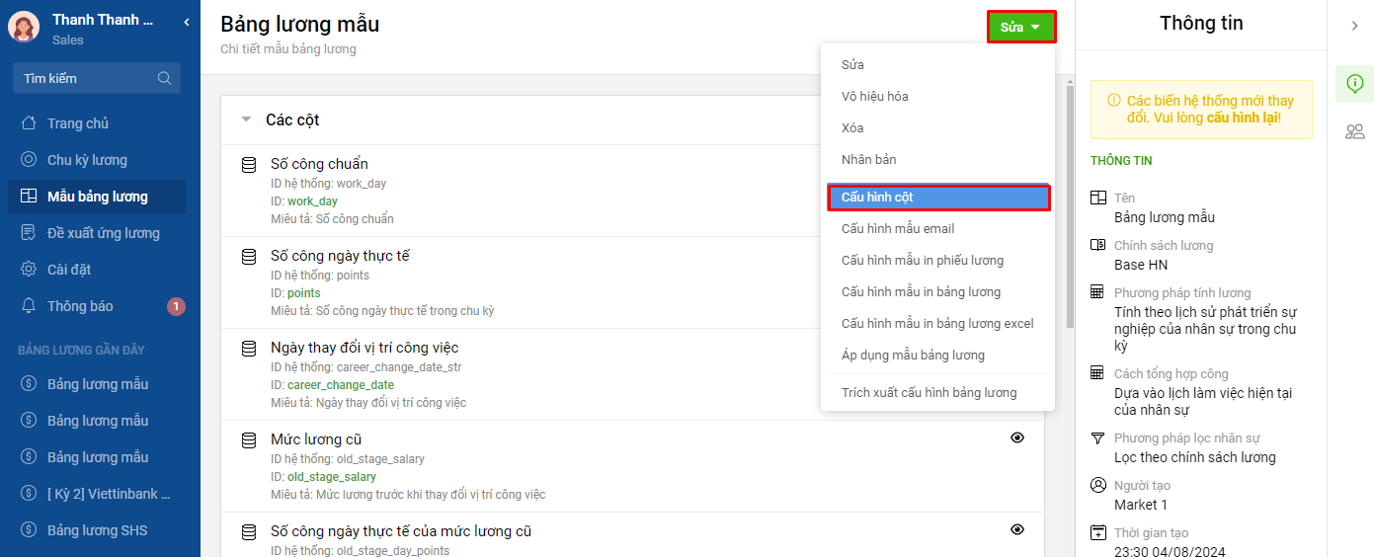Click the database icon of Số công ngày thực tế

click(x=249, y=256)
